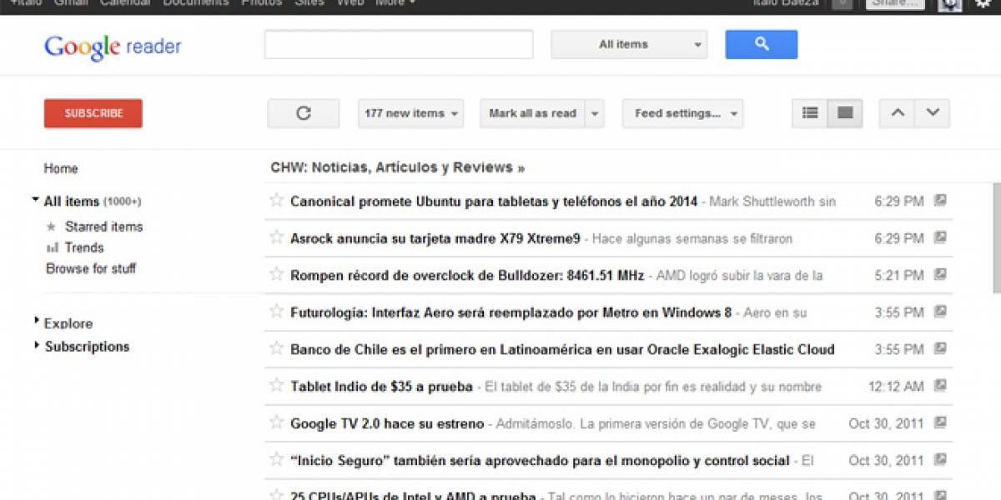
Task: Click the vertical scrollbar of item list
Action: [997, 237]
